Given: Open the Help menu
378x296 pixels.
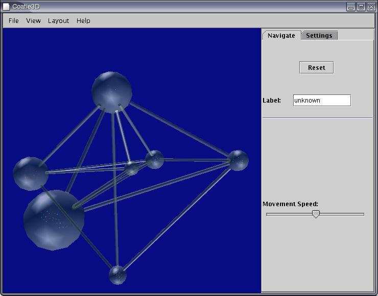Looking at the screenshot, I should click(x=83, y=21).
